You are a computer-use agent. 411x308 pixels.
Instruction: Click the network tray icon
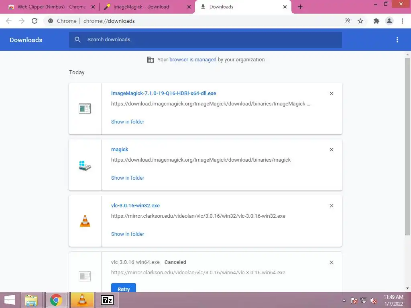click(364, 300)
